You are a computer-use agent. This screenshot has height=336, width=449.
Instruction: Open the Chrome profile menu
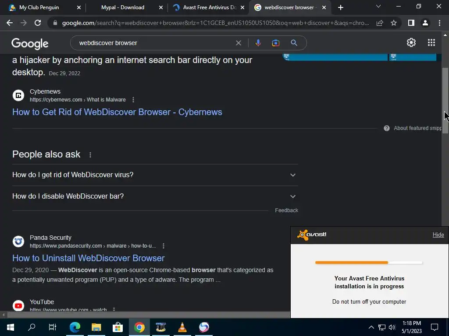tap(425, 23)
